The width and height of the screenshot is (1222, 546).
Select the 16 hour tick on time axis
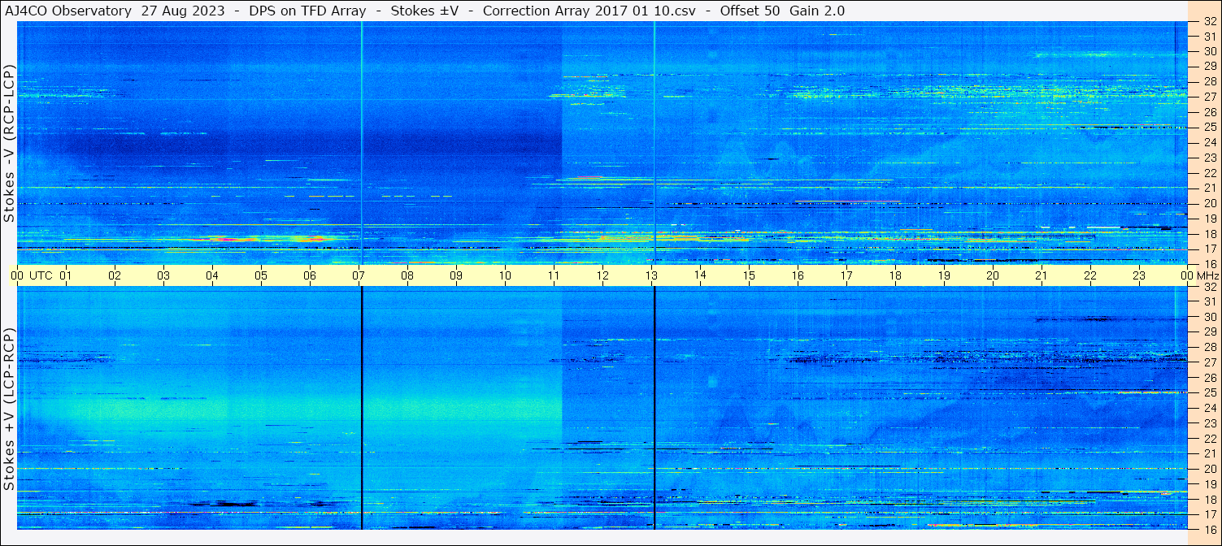[798, 275]
